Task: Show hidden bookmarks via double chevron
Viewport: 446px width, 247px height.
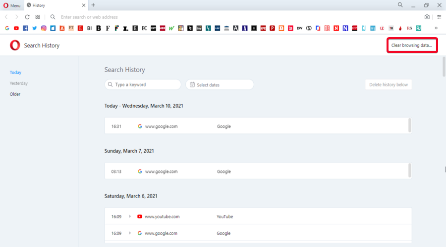Action: pyautogui.click(x=436, y=28)
